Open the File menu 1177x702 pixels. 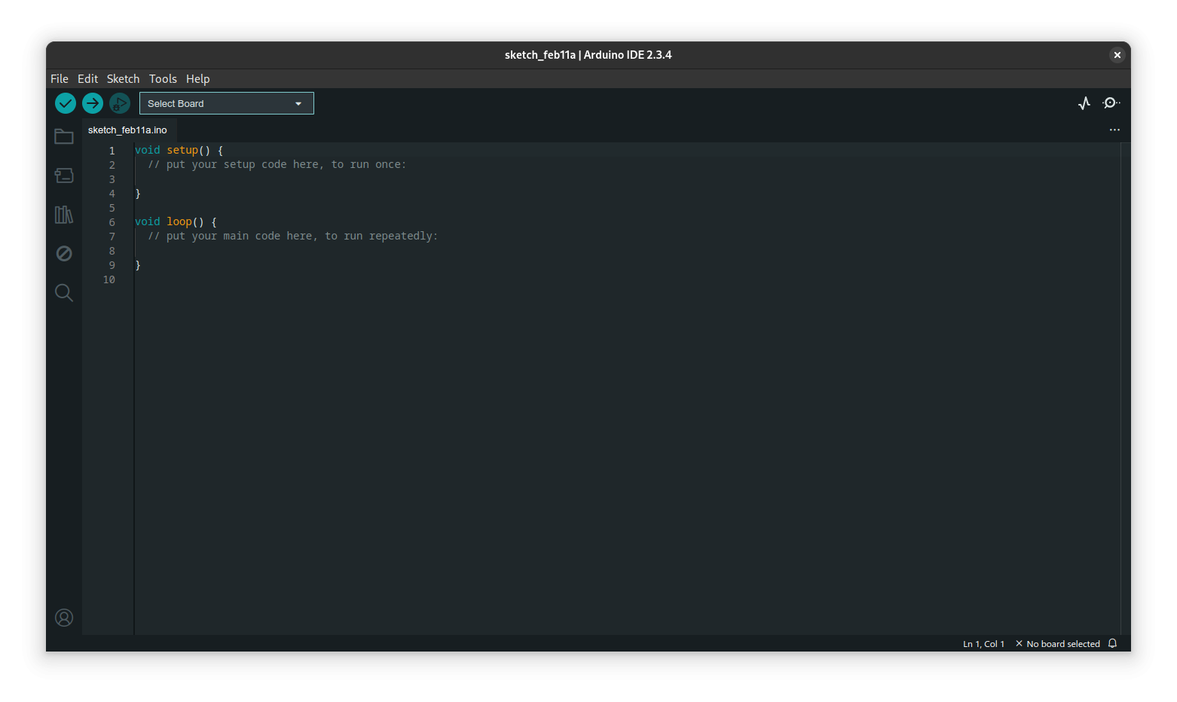pos(60,78)
